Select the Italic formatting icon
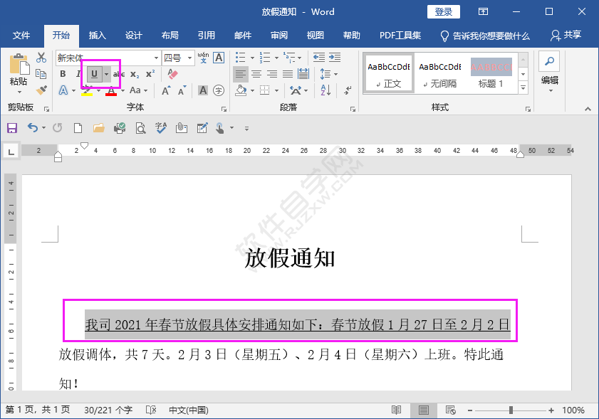This screenshot has height=419, width=599. click(x=78, y=74)
